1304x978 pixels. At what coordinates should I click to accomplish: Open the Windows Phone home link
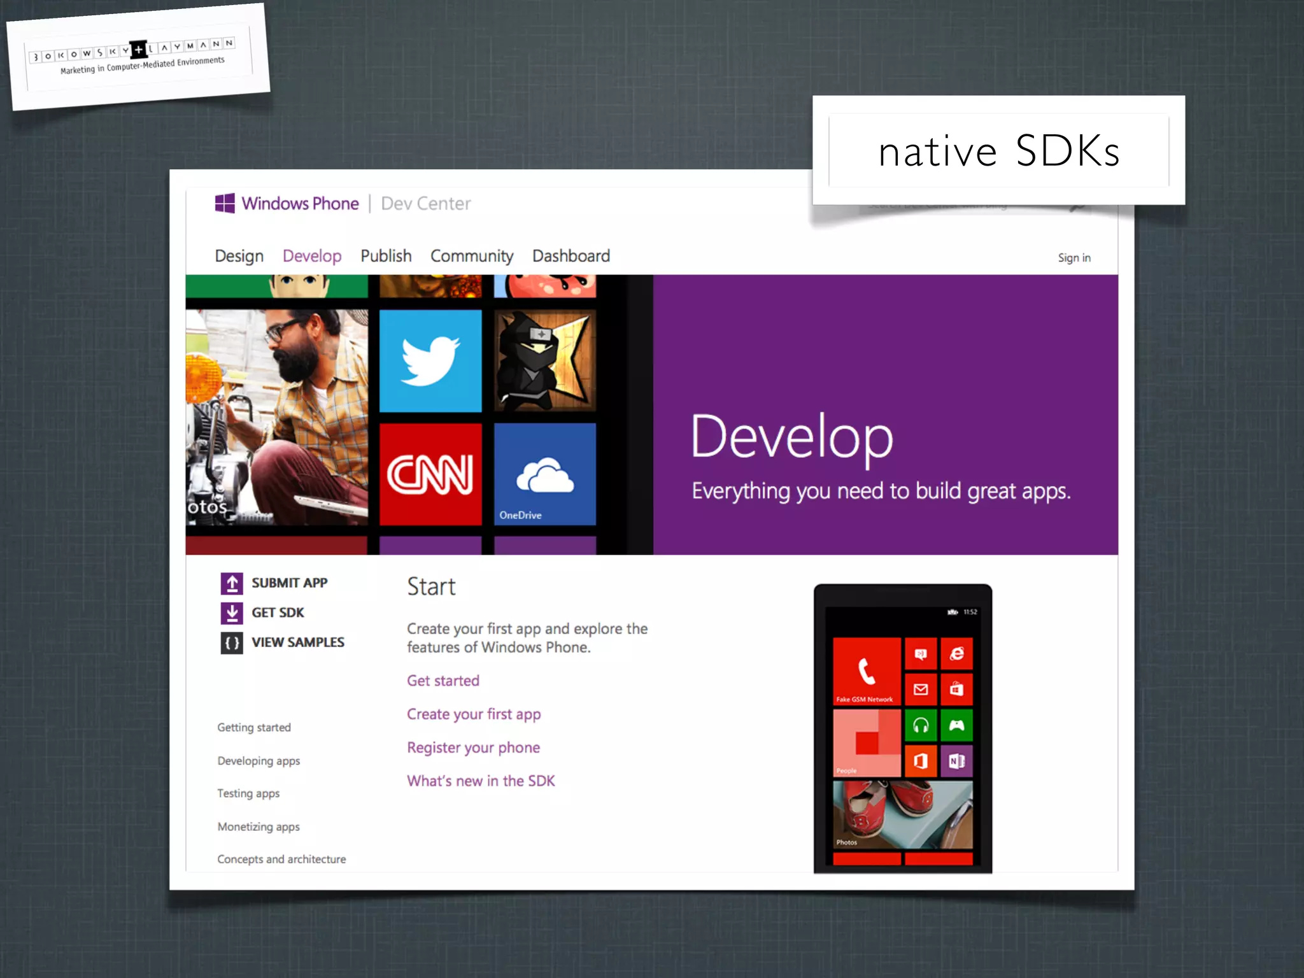coord(300,204)
